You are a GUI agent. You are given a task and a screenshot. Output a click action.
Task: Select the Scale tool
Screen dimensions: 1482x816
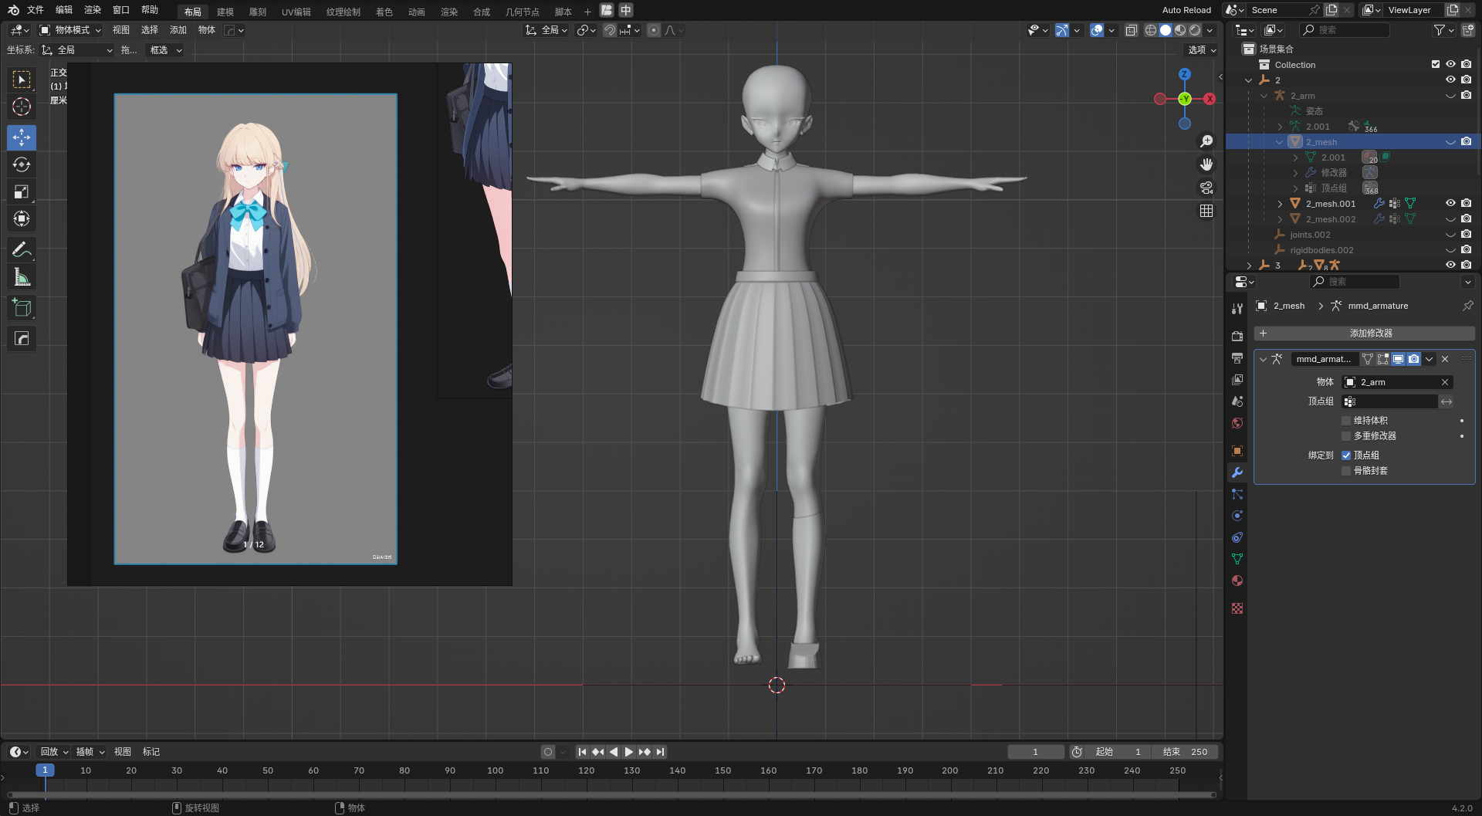pos(22,191)
